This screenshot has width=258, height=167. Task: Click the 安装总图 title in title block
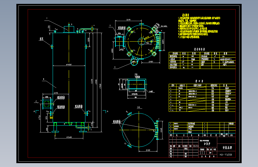coord(227,148)
